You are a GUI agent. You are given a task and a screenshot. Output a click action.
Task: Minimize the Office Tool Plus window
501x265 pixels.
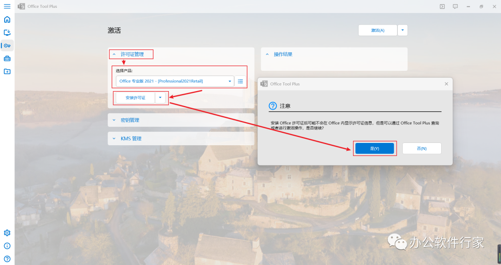pyautogui.click(x=469, y=6)
